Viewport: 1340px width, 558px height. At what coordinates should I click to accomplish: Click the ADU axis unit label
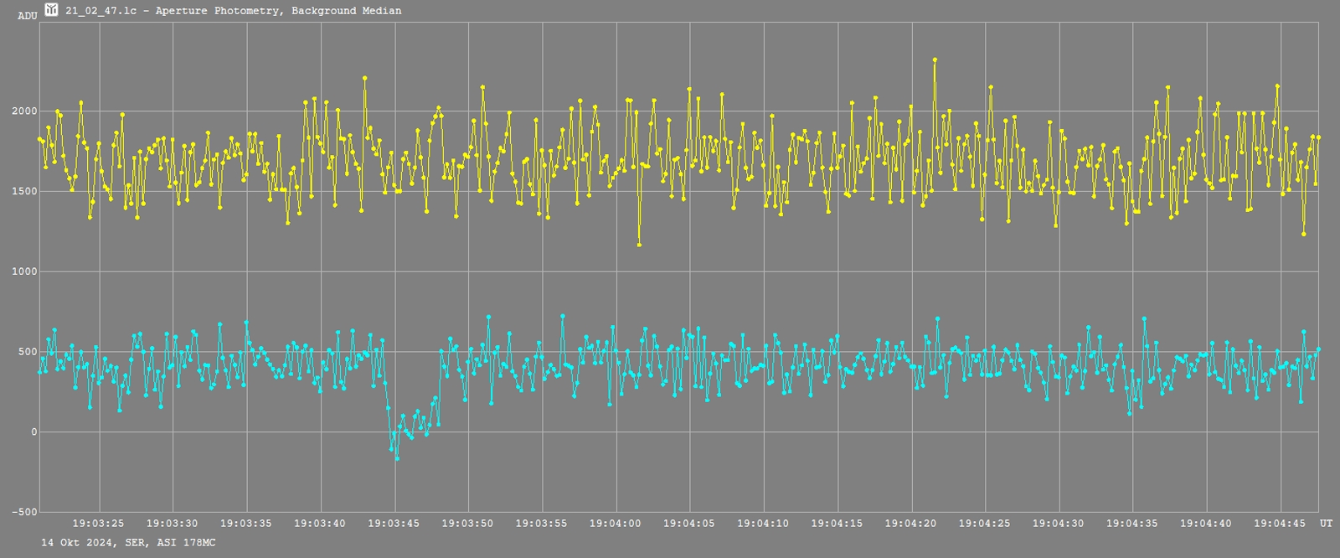click(x=27, y=16)
